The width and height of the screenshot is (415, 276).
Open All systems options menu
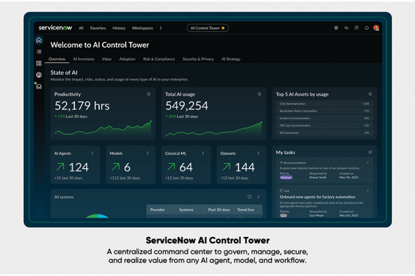point(259,197)
